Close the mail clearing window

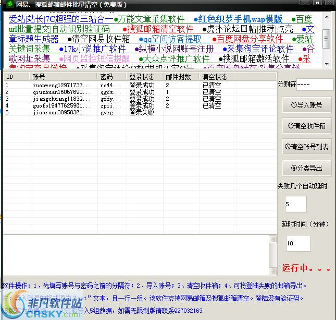point(330,3)
